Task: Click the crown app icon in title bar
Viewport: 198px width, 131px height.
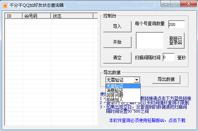Action: click(x=5, y=5)
